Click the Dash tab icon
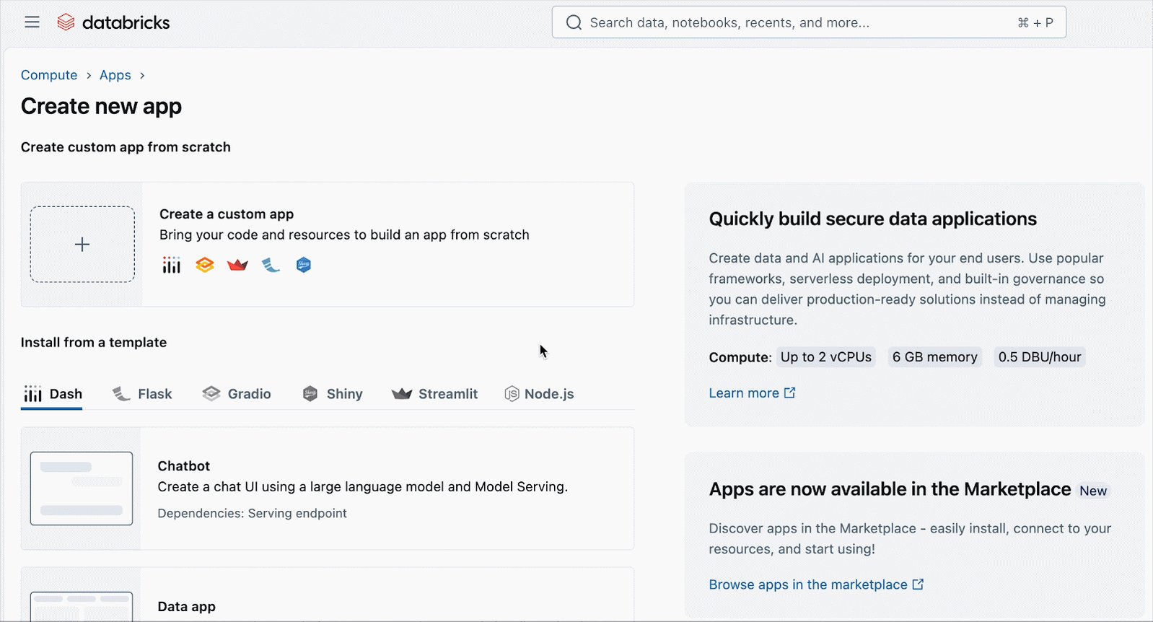The height and width of the screenshot is (622, 1153). [33, 394]
